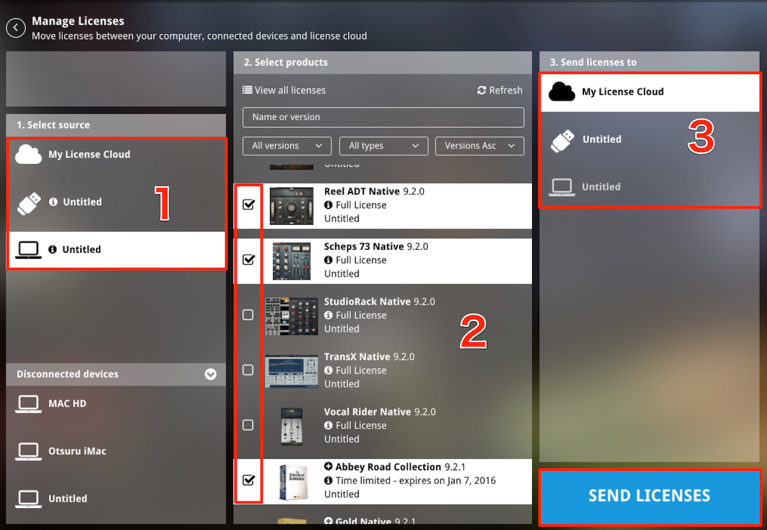Uncheck the Scheps 73 Native checkbox
This screenshot has height=530, width=767.
tap(248, 260)
